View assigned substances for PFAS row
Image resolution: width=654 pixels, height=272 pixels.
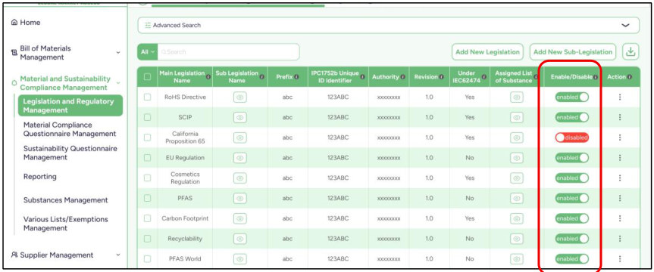pyautogui.click(x=516, y=199)
